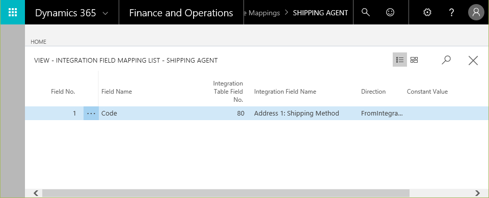Select the HOME tab
Image resolution: width=489 pixels, height=198 pixels.
[38, 41]
